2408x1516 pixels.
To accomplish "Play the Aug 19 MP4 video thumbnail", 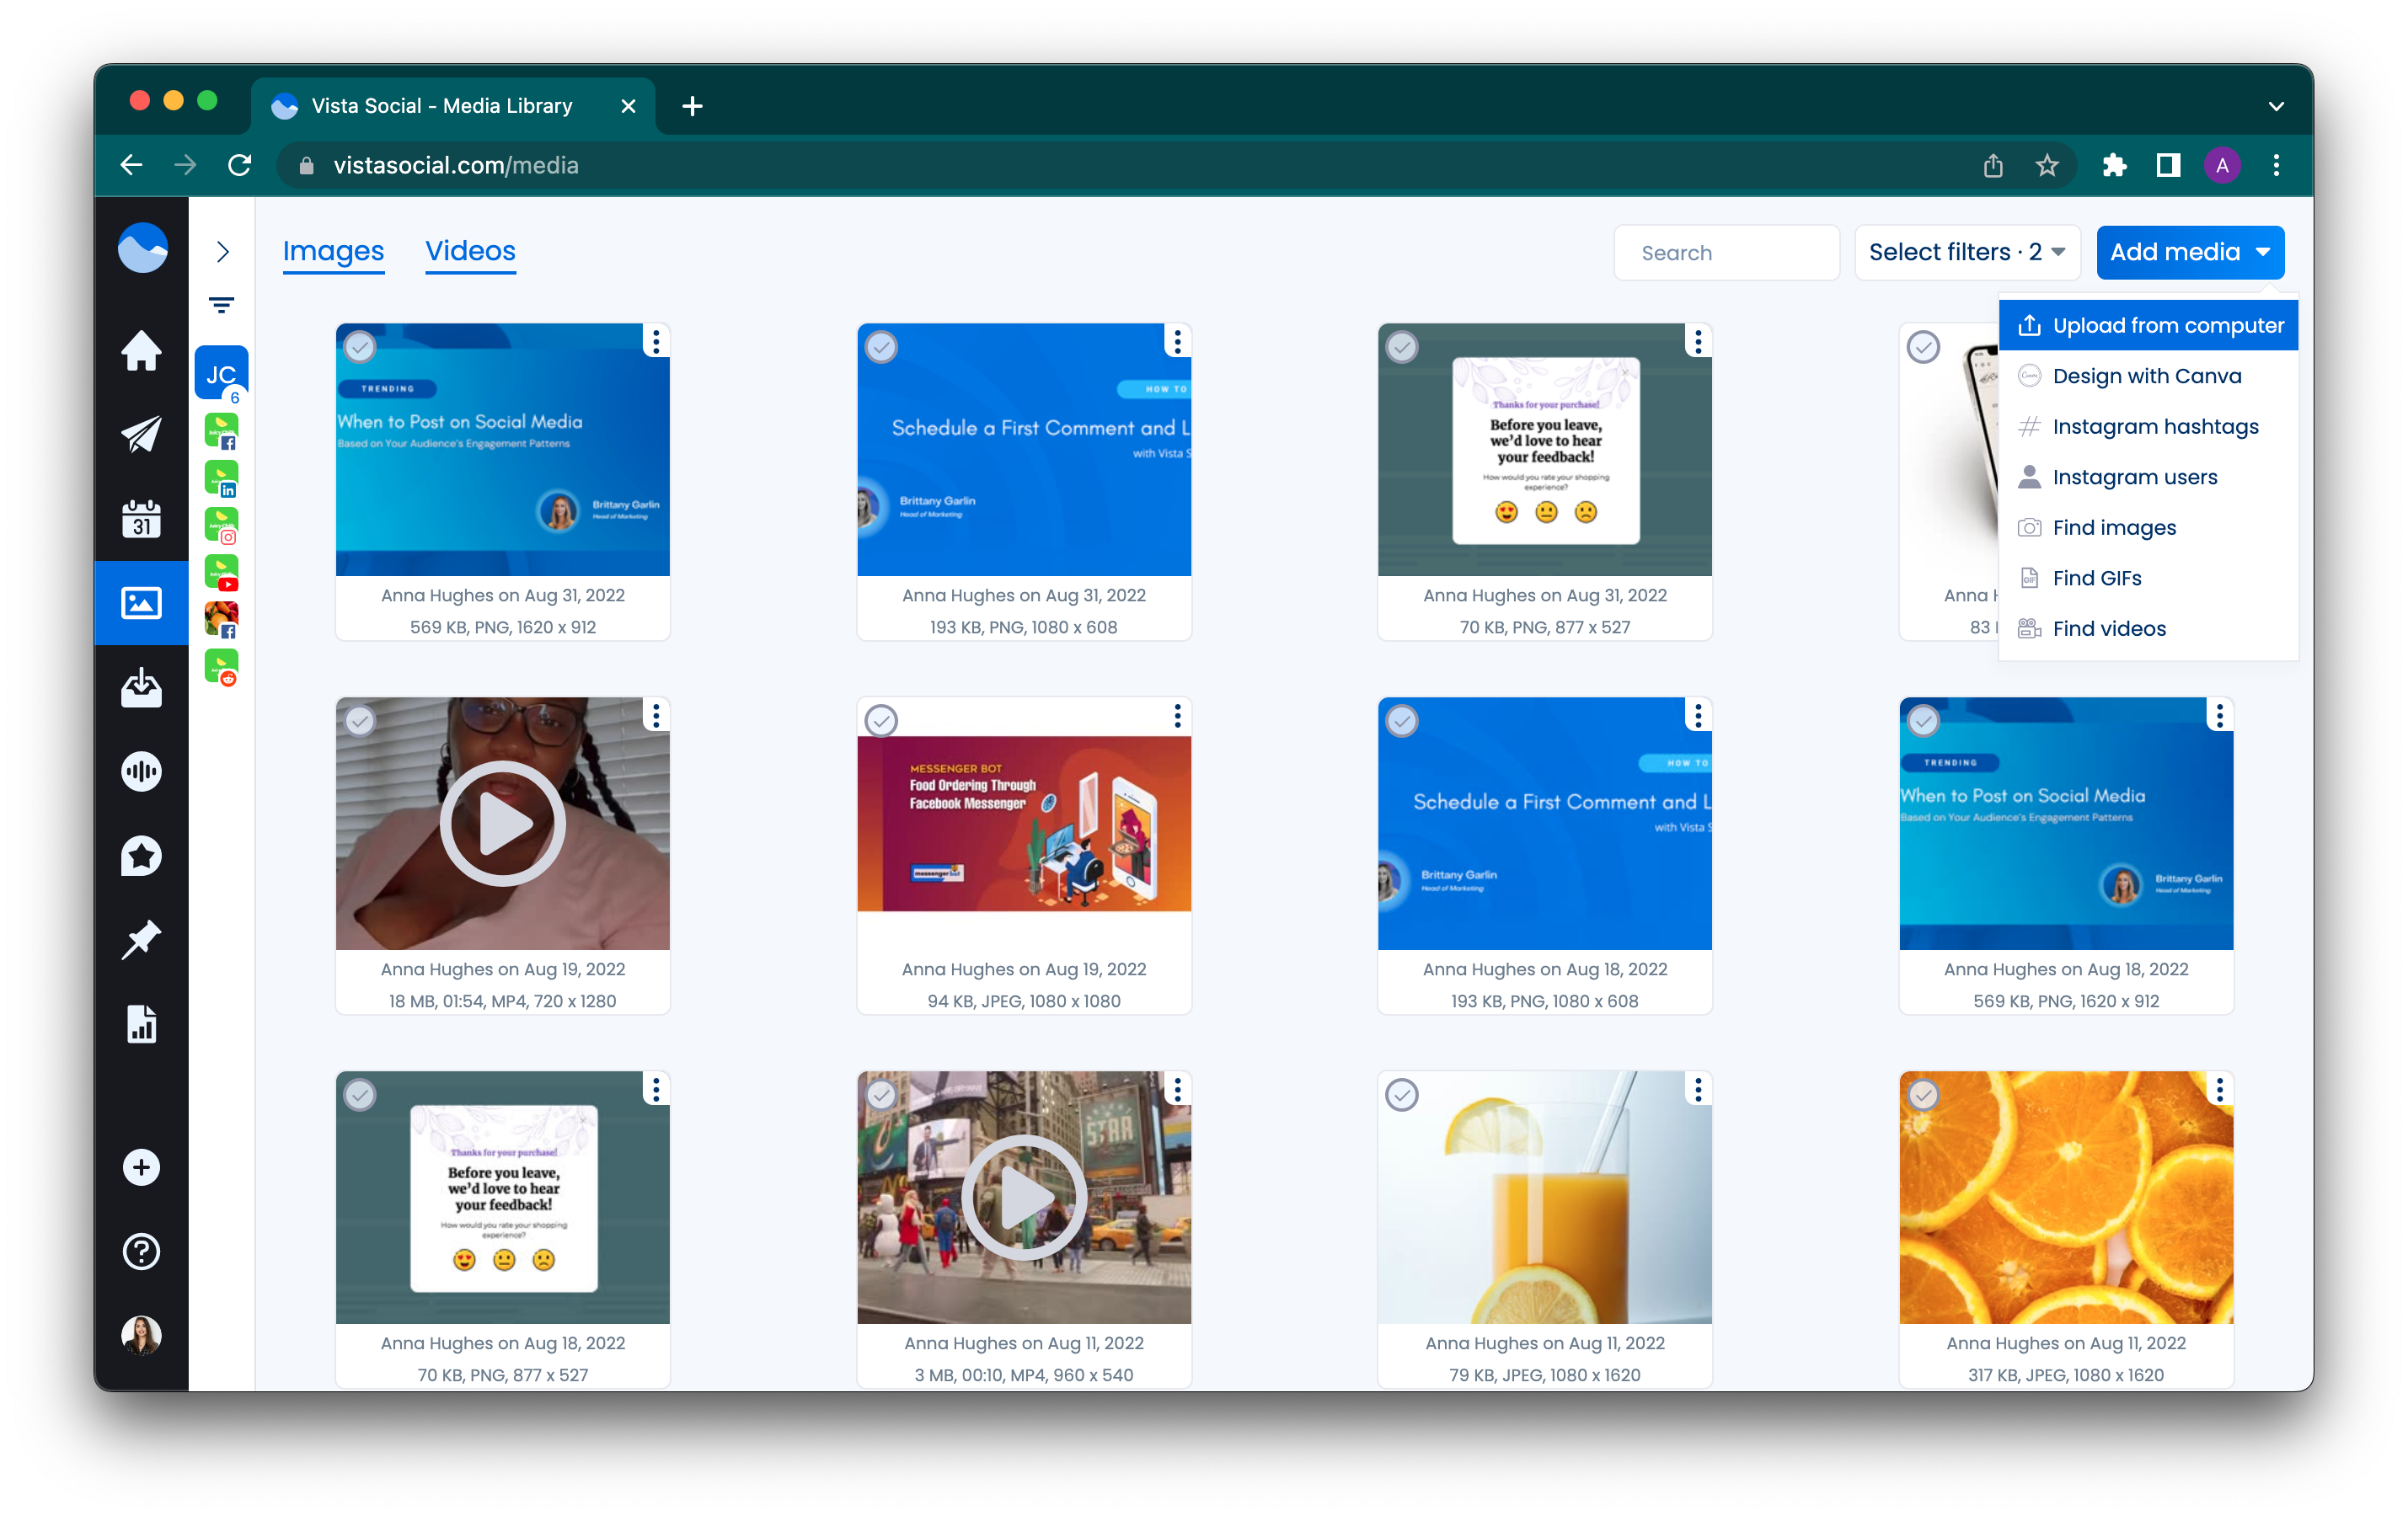I will tap(503, 823).
